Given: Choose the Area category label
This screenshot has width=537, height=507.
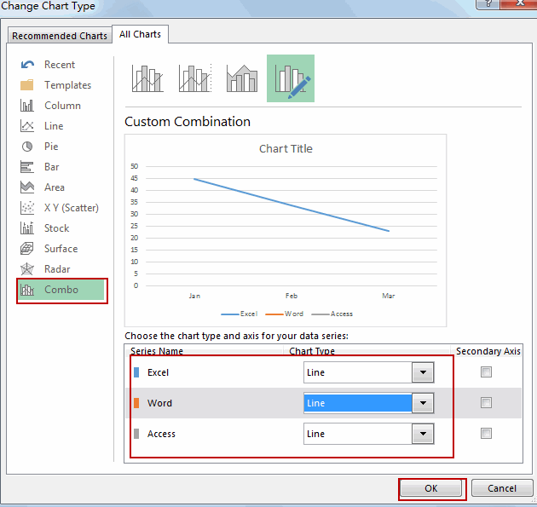Looking at the screenshot, I should pos(54,187).
